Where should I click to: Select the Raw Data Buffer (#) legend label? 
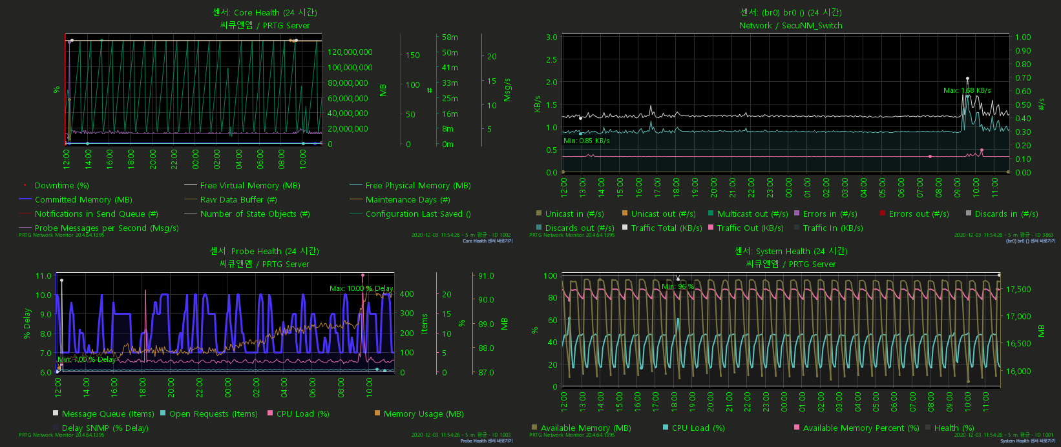click(x=238, y=200)
